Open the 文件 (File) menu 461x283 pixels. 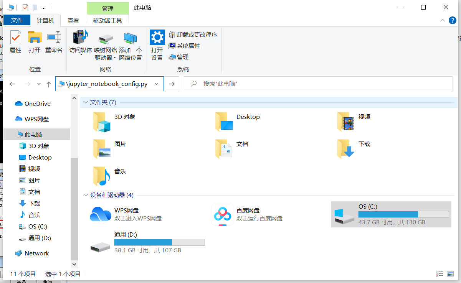pos(17,20)
